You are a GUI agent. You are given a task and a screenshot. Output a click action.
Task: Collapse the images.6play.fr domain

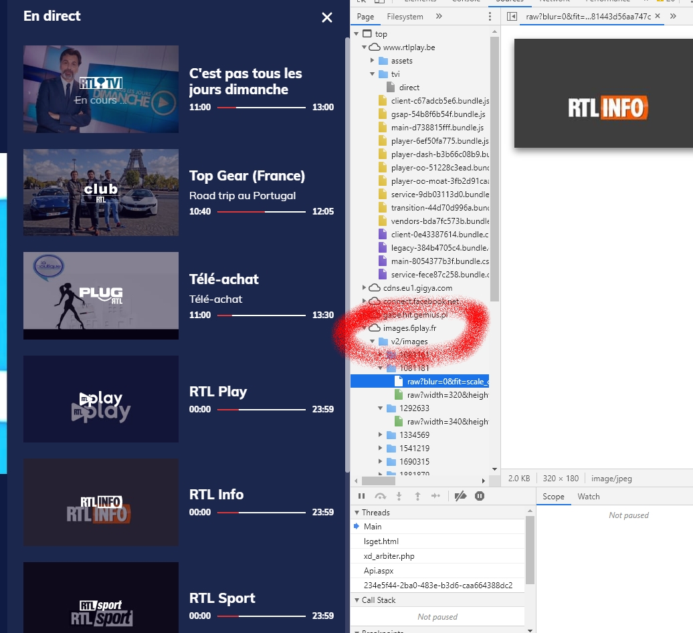pyautogui.click(x=364, y=328)
